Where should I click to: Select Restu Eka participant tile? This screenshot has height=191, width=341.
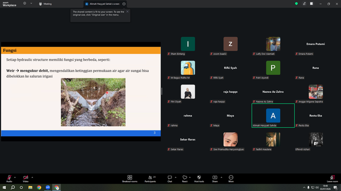pos(316,116)
